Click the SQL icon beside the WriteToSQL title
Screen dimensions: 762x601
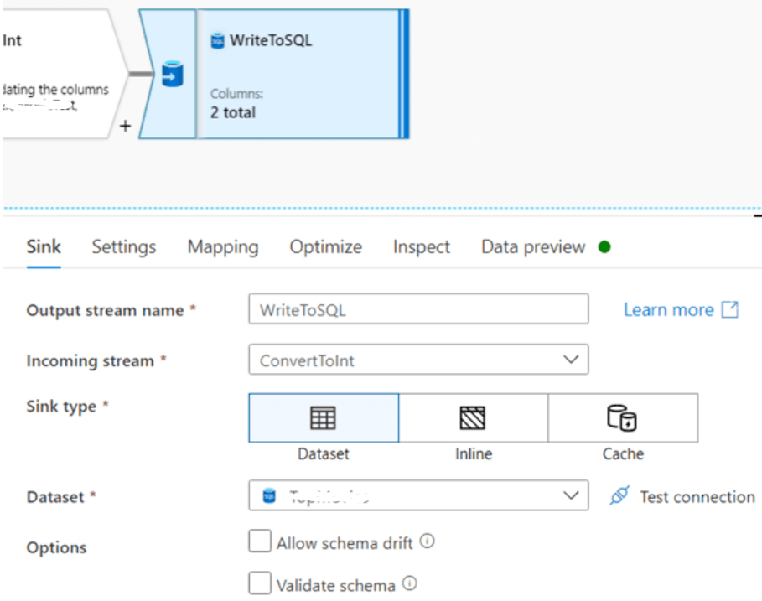click(217, 40)
